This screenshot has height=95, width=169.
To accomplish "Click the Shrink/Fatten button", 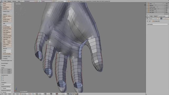I will 7,7.
